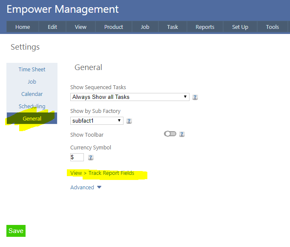This screenshot has height=247, width=290.
Task: Click help icon beside Show Sequenced Tasks dropdown
Action: point(195,97)
